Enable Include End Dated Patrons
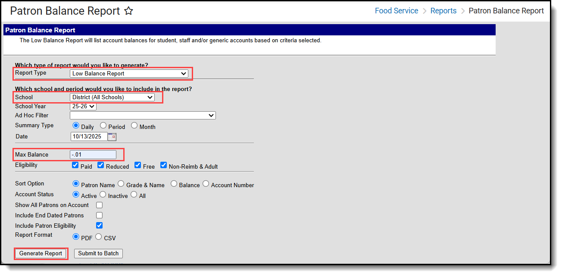 [100, 215]
